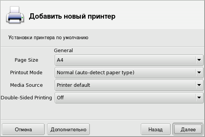
Task: Click the Установки принтера по умолчанию text
Action: tap(48, 38)
